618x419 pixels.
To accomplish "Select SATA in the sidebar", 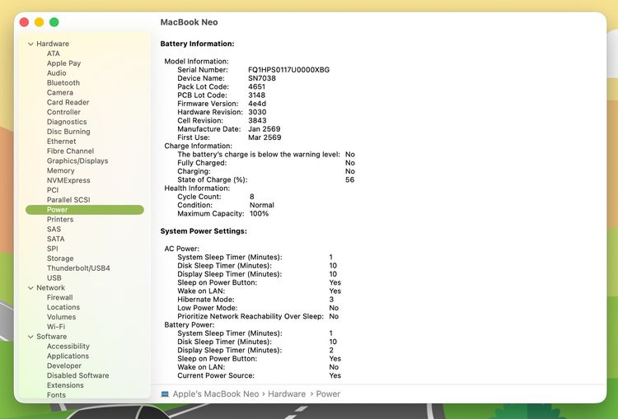I will 55,239.
